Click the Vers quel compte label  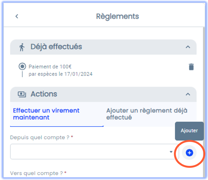click(36, 173)
